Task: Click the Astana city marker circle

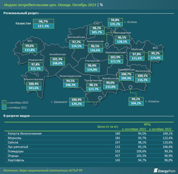Action: click(x=106, y=44)
